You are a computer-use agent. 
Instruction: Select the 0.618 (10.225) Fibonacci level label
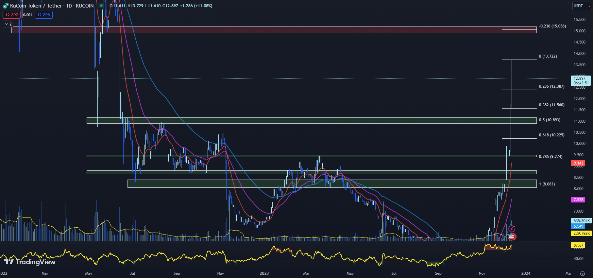coord(551,135)
